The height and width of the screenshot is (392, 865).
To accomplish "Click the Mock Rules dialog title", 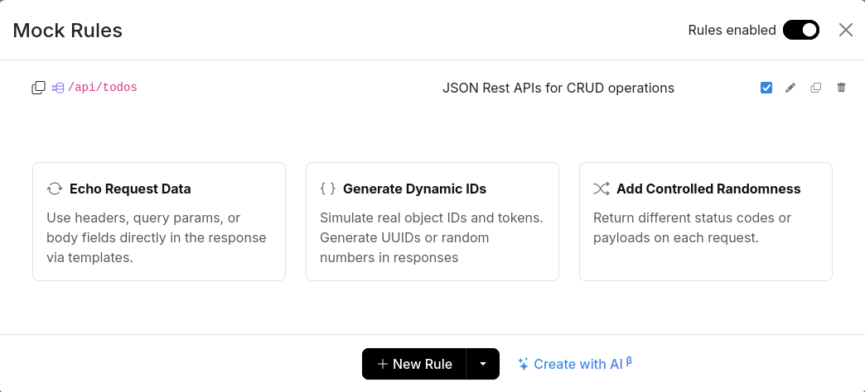I will click(x=67, y=31).
